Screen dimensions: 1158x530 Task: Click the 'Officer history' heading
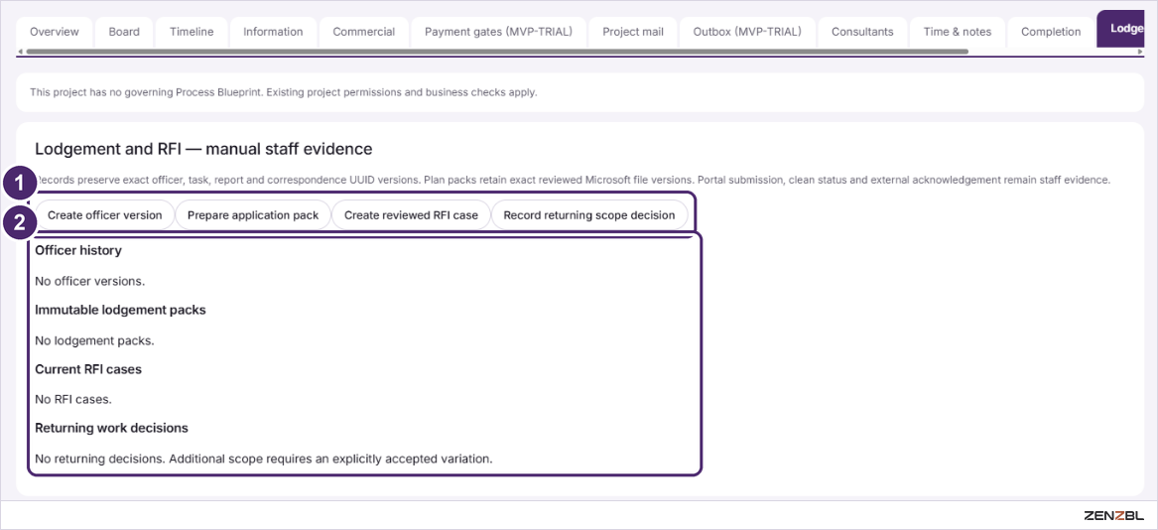click(x=78, y=250)
